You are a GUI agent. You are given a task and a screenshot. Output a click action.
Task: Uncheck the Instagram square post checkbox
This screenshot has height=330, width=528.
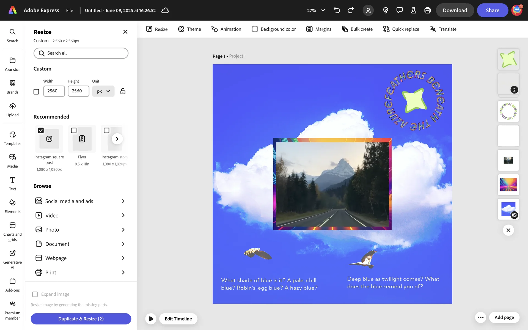41,130
